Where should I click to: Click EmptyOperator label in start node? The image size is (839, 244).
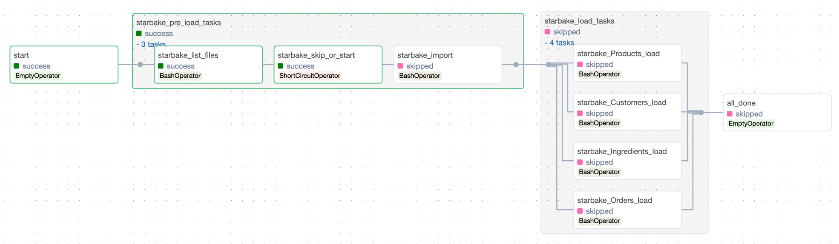pyautogui.click(x=38, y=76)
